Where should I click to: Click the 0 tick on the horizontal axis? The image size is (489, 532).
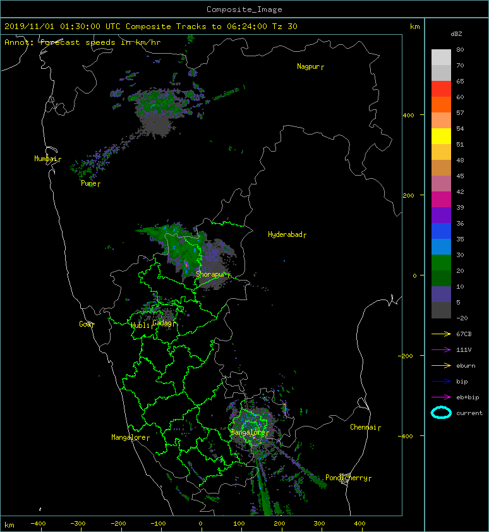tap(200, 524)
